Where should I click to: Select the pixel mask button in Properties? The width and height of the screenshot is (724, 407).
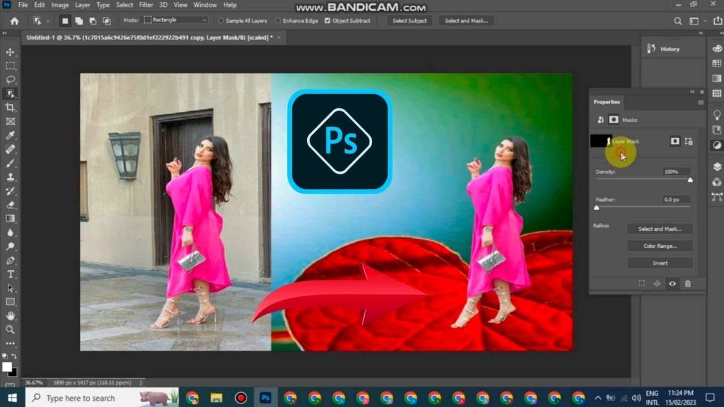(675, 141)
